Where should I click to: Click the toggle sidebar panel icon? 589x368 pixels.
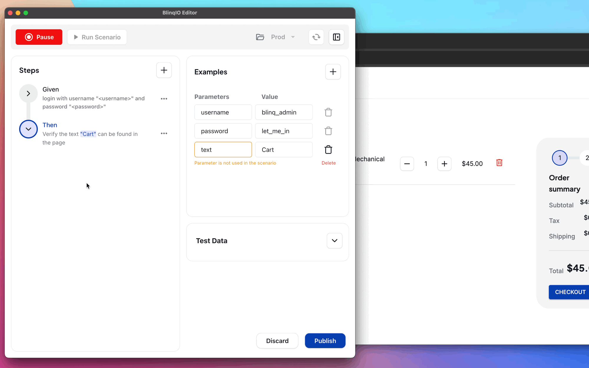pos(336,37)
